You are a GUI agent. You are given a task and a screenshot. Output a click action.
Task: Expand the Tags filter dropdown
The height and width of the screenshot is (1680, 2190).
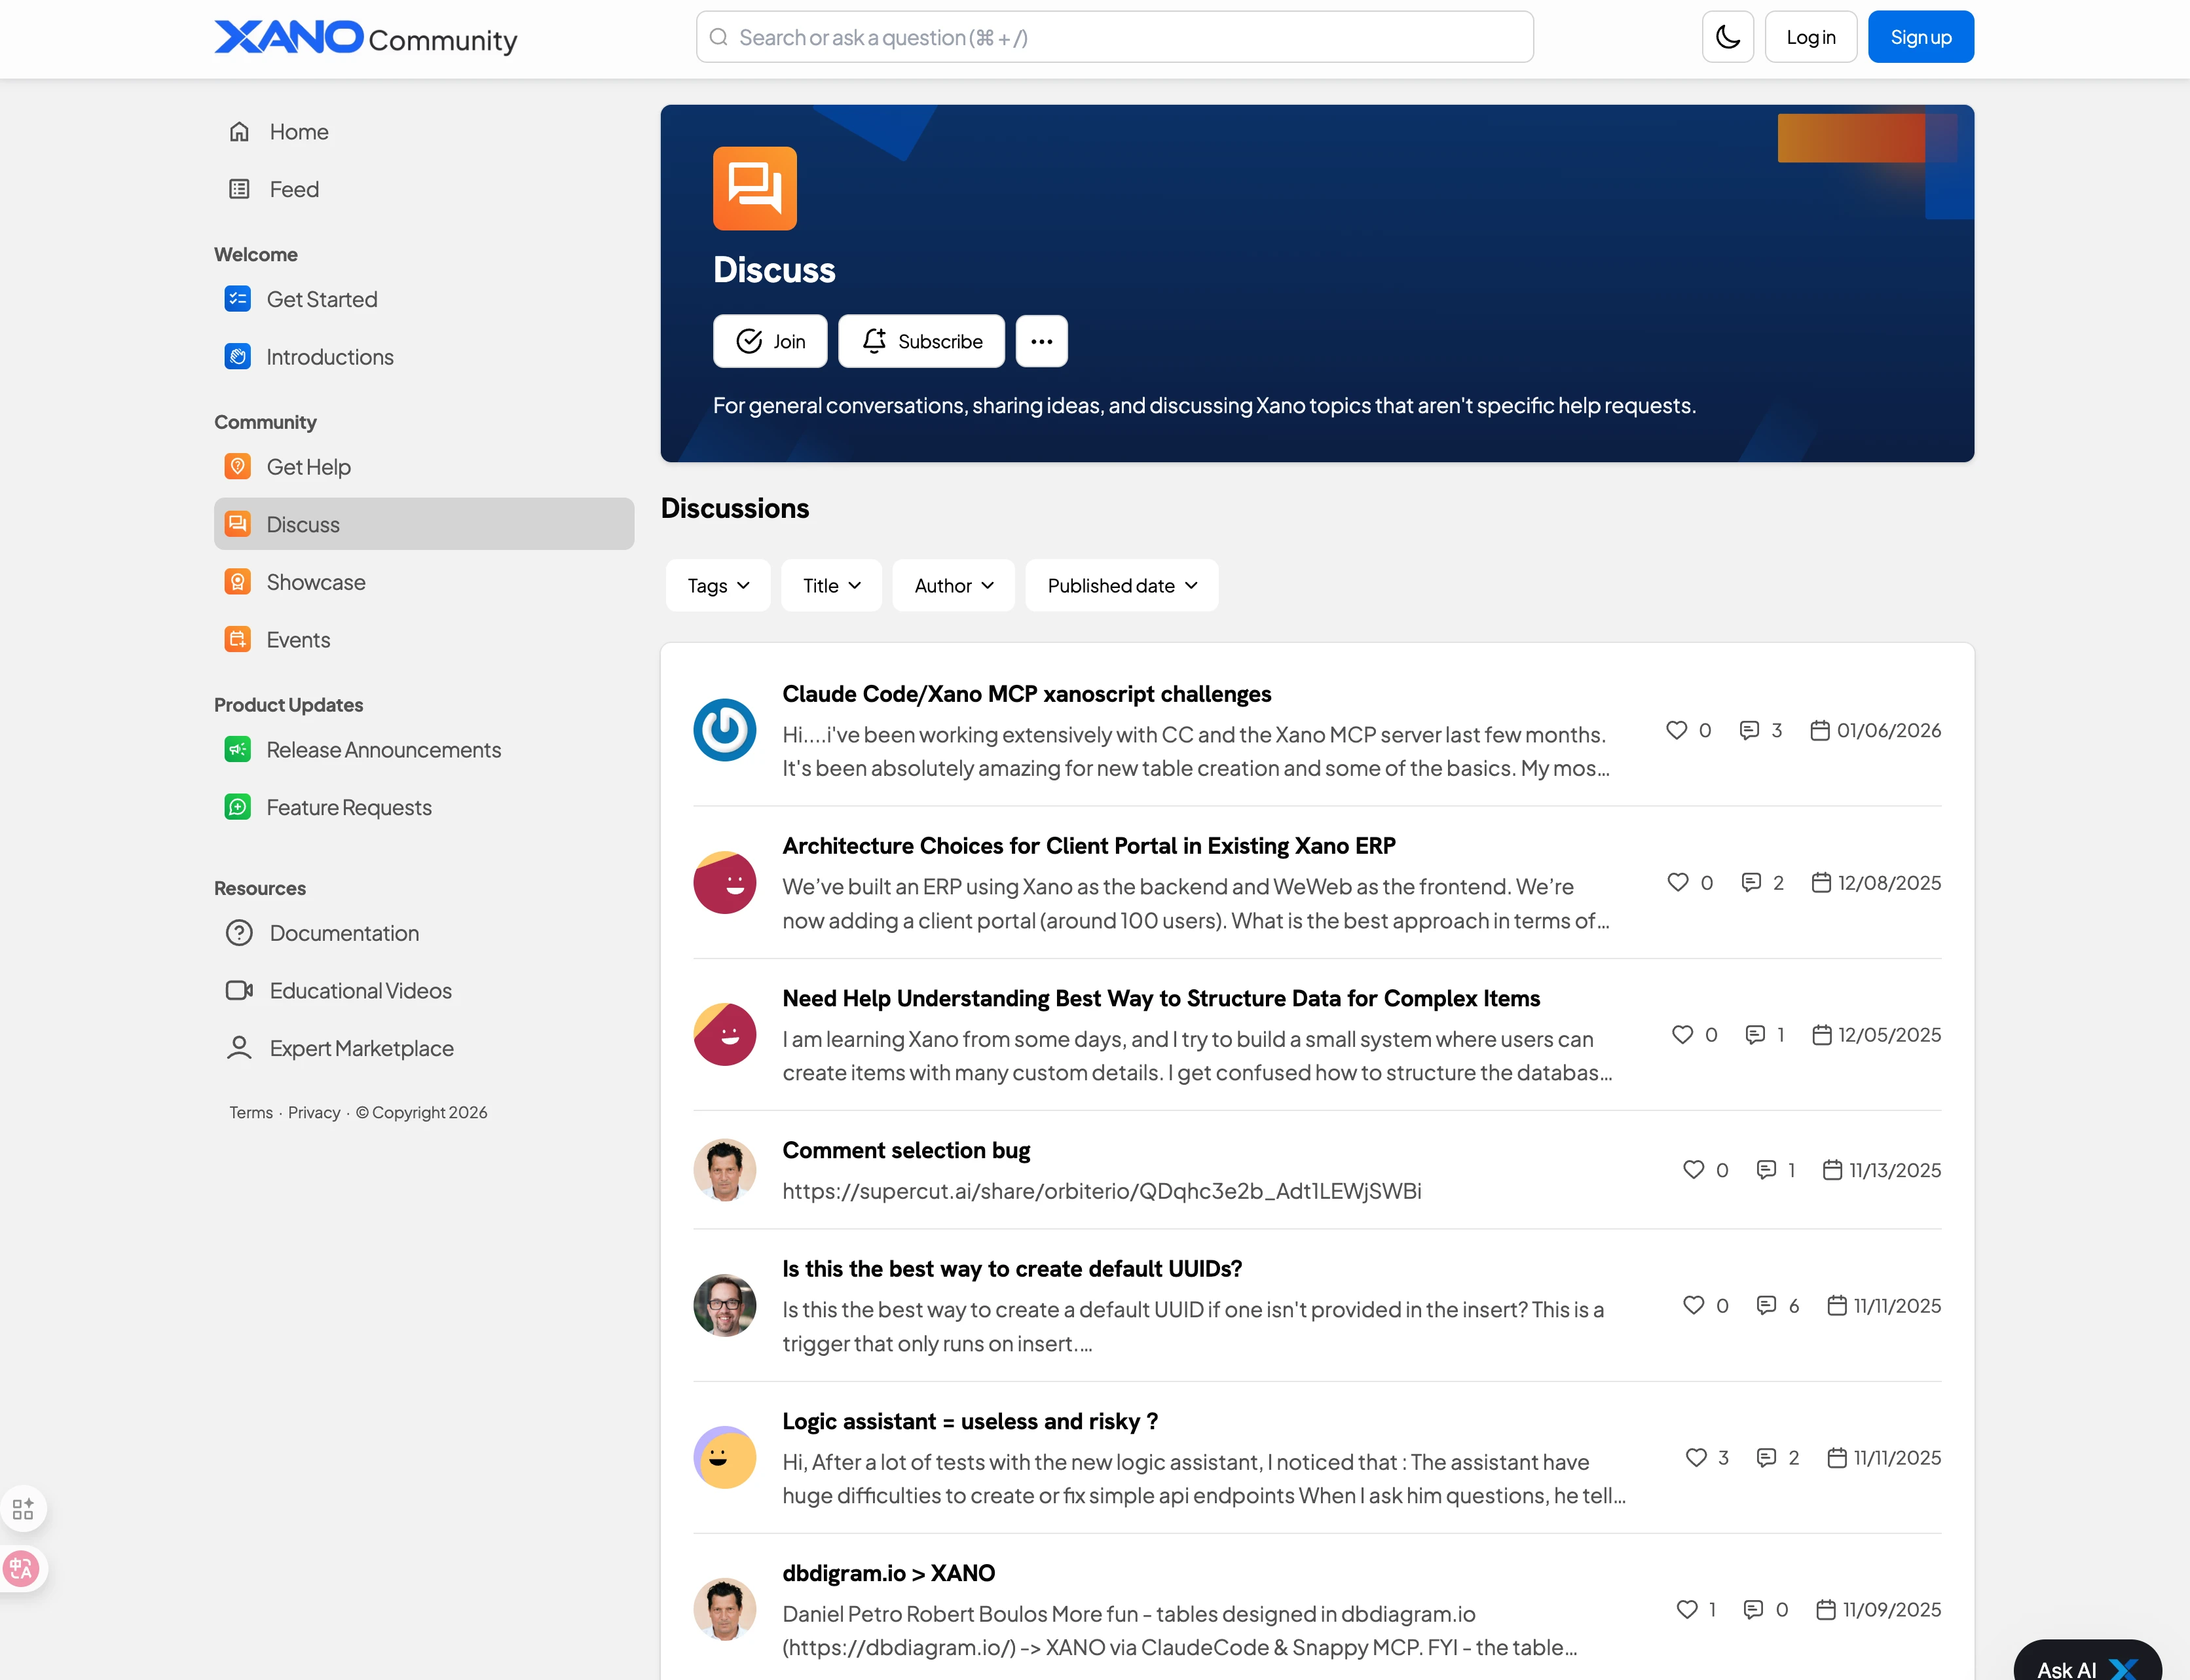click(717, 585)
